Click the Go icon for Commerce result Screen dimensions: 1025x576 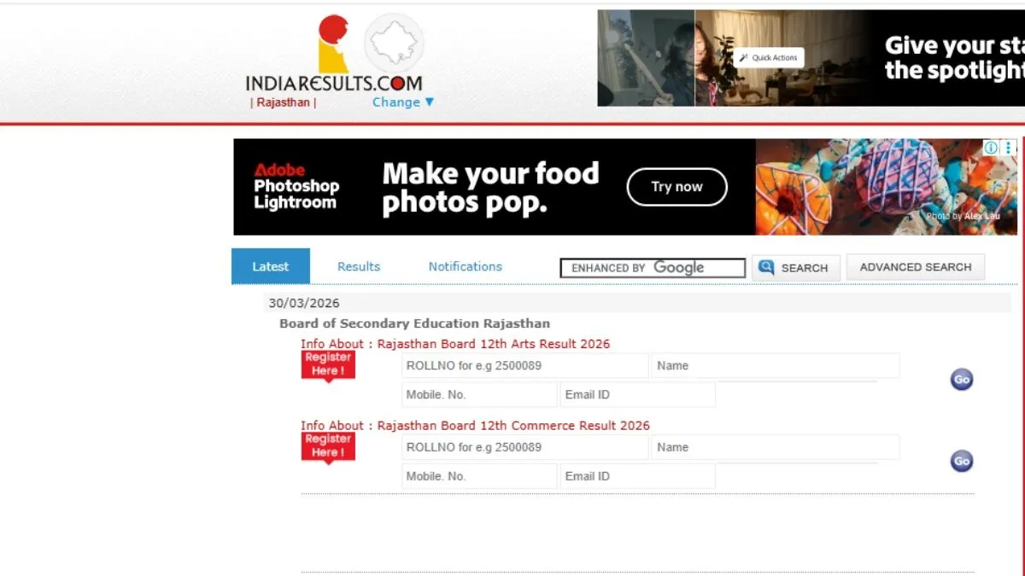(x=962, y=461)
